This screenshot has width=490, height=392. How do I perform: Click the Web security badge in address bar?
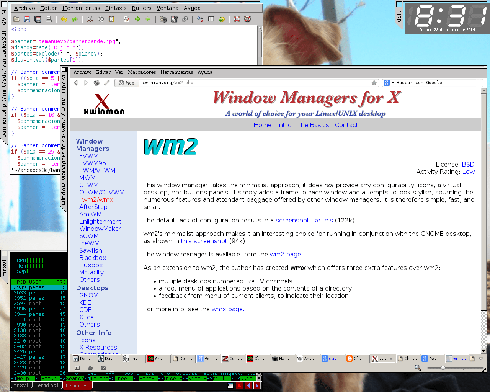click(x=127, y=83)
